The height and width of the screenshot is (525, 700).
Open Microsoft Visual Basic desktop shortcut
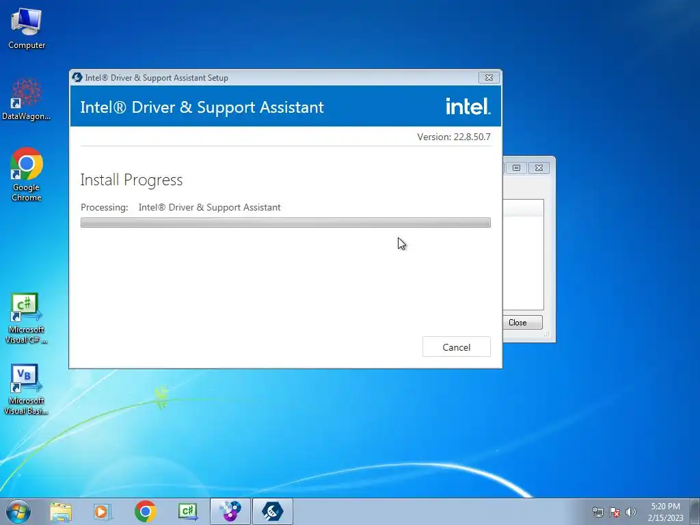[x=27, y=389]
